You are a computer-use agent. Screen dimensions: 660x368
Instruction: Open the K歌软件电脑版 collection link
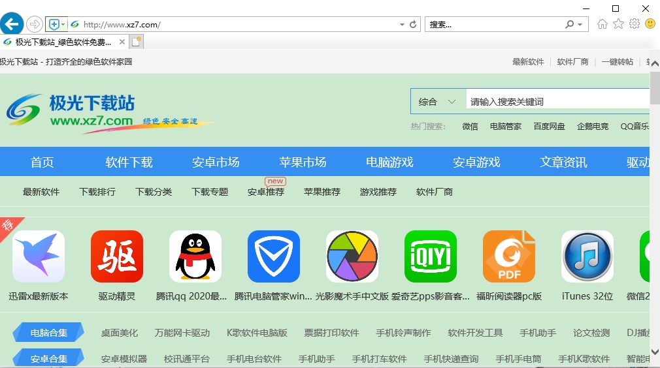(257, 333)
